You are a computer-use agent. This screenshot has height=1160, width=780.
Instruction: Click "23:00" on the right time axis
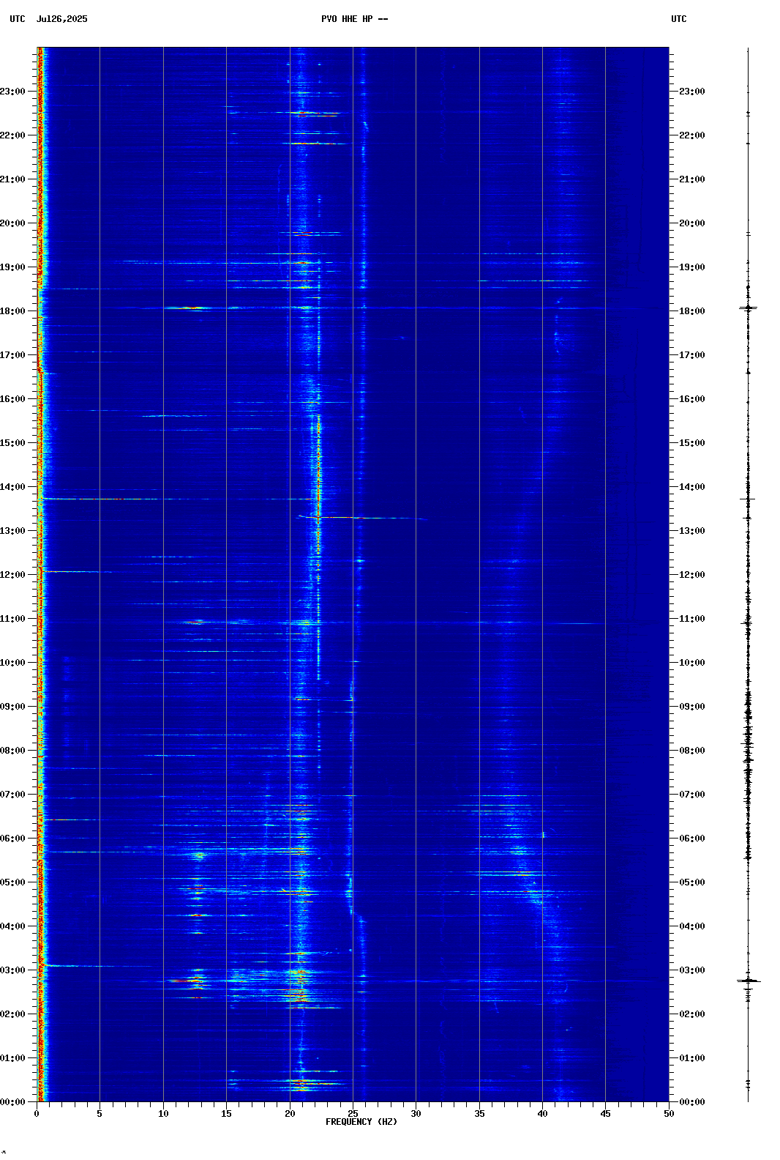(692, 92)
